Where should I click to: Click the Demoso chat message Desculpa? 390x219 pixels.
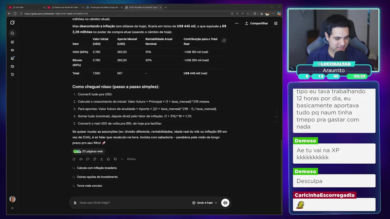334,181
